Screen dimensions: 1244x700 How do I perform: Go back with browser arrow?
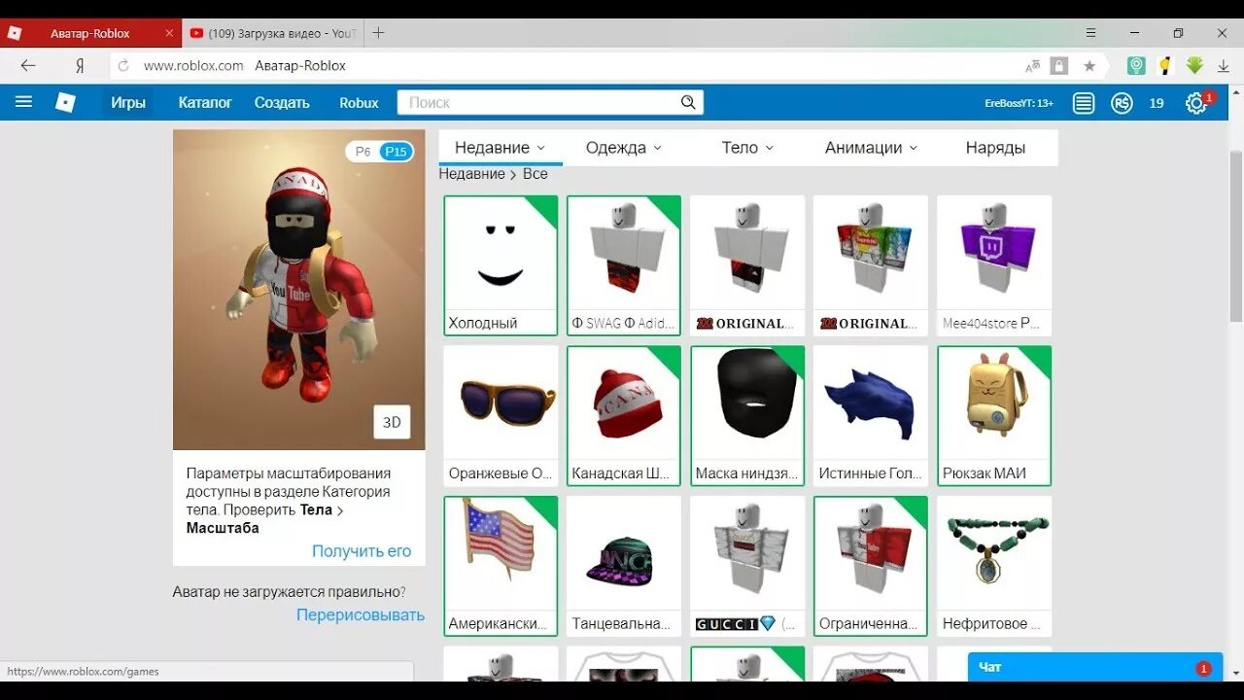point(28,65)
